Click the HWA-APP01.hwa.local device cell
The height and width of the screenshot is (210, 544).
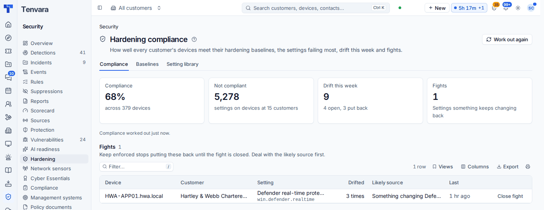(134, 196)
